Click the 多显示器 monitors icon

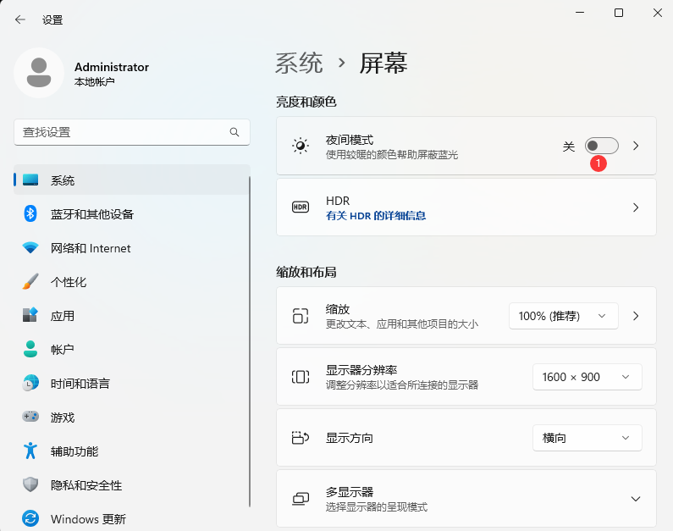(x=301, y=499)
